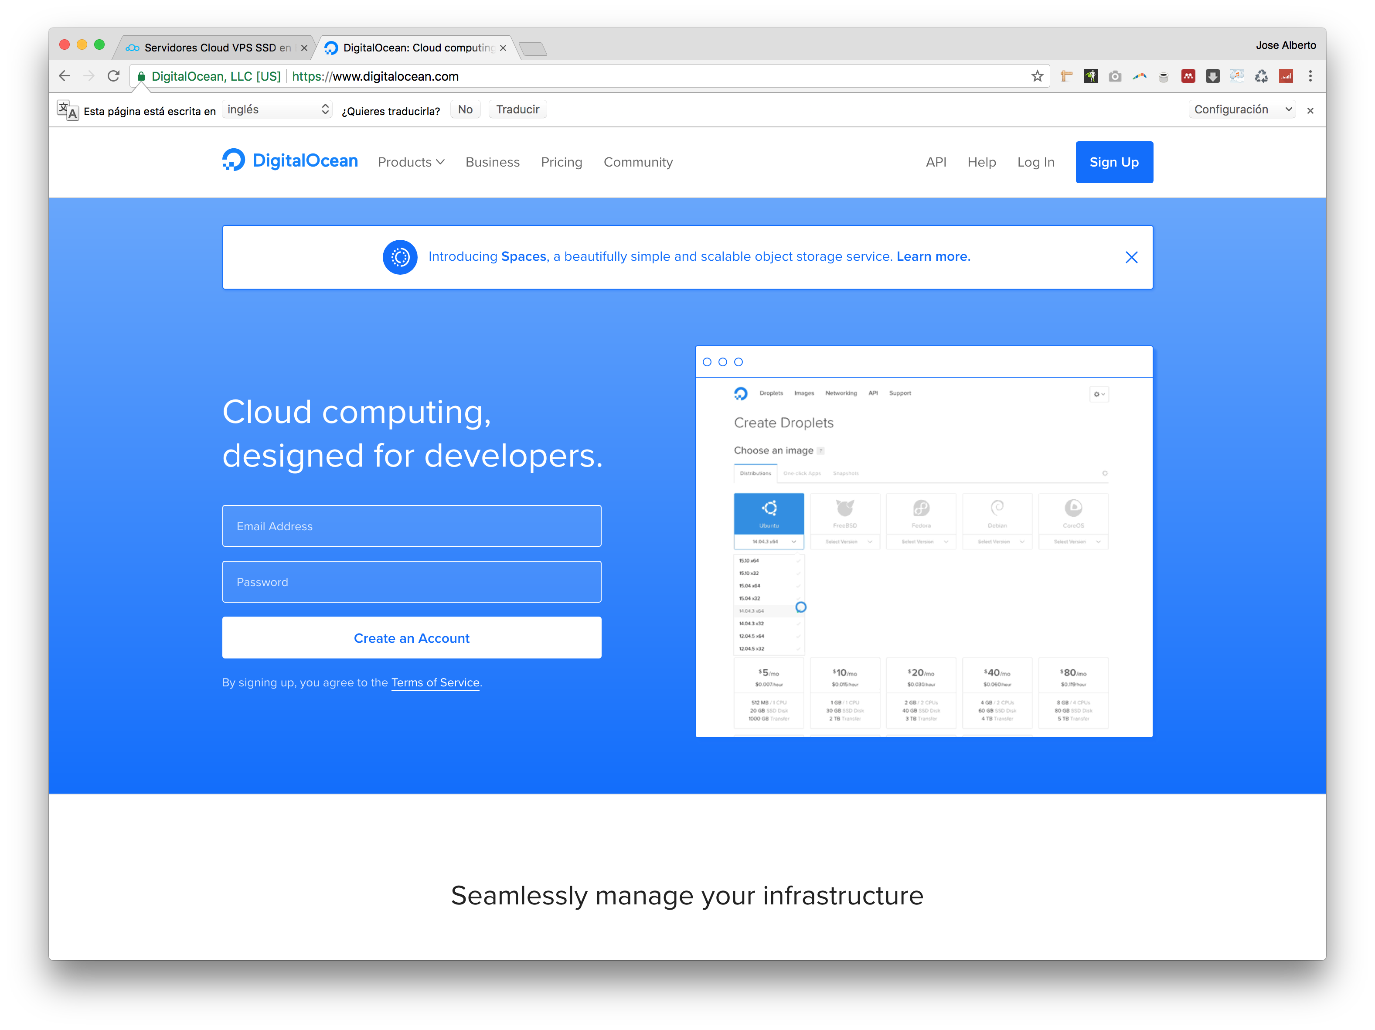
Task: Click the recycle arrows extension icon
Action: 1261,76
